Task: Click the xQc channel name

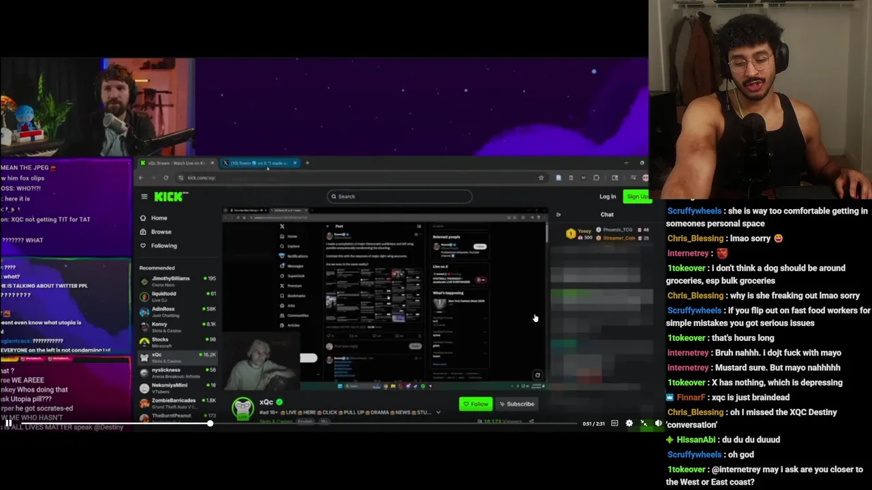Action: pyautogui.click(x=266, y=402)
